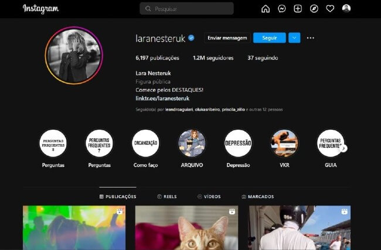
Task: Click 'Comece pelos DESTAQUES!' bio text
Action: pyautogui.click(x=169, y=90)
